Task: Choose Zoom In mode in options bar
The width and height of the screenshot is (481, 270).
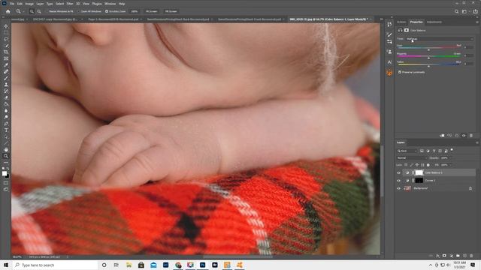Action: tap(32, 11)
